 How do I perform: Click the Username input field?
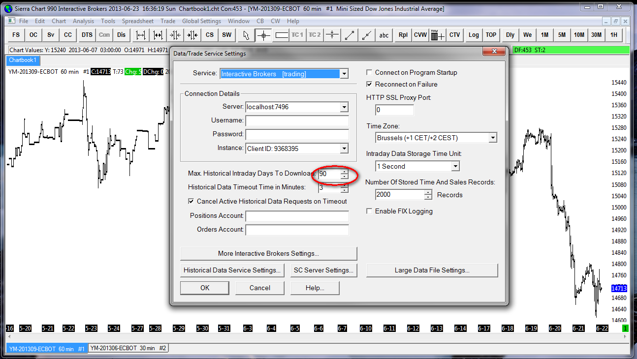pyautogui.click(x=297, y=121)
